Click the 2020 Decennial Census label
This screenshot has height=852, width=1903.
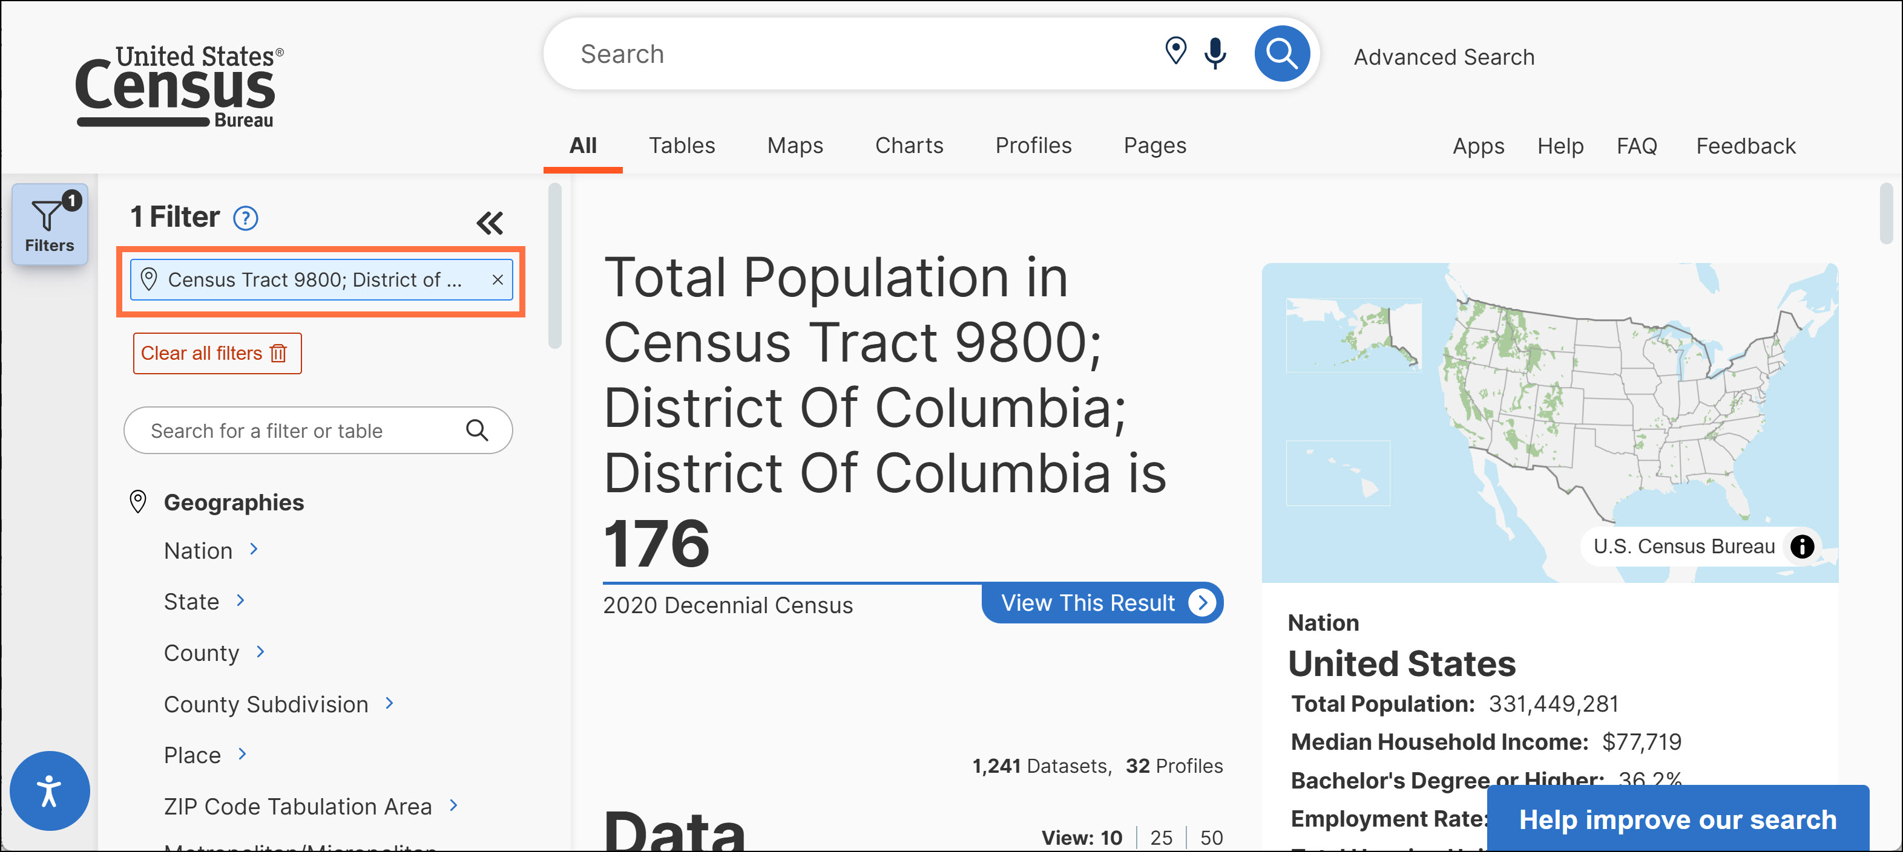[728, 605]
